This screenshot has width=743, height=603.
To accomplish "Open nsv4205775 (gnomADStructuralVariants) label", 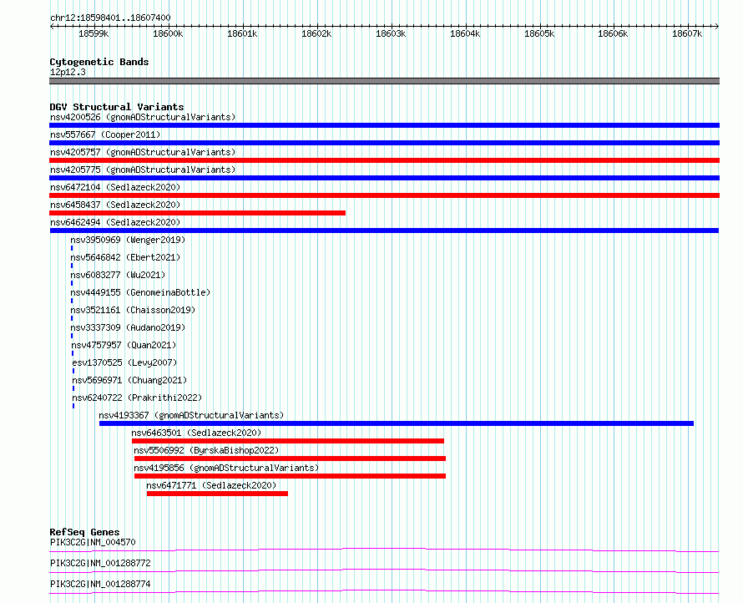I will click(x=143, y=170).
